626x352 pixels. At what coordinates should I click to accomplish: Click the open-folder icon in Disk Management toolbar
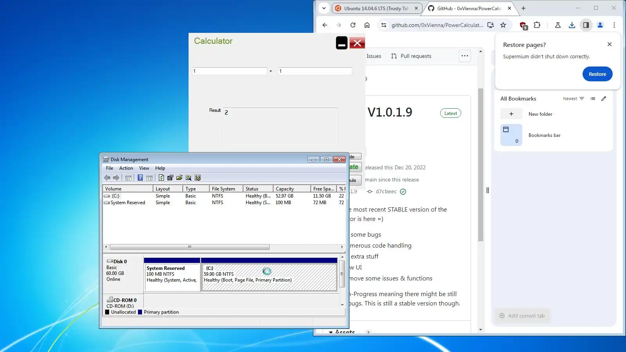coord(179,178)
